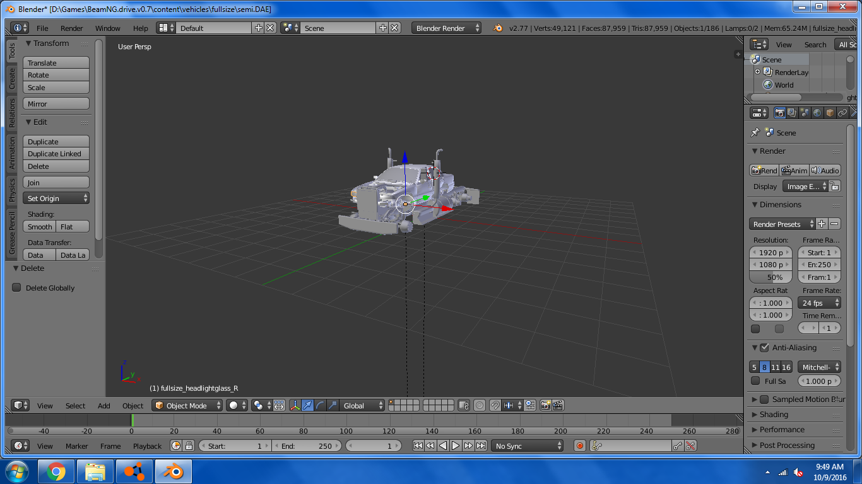Toggle the timeline frame range lock icon
This screenshot has width=862, height=484.
coord(189,446)
